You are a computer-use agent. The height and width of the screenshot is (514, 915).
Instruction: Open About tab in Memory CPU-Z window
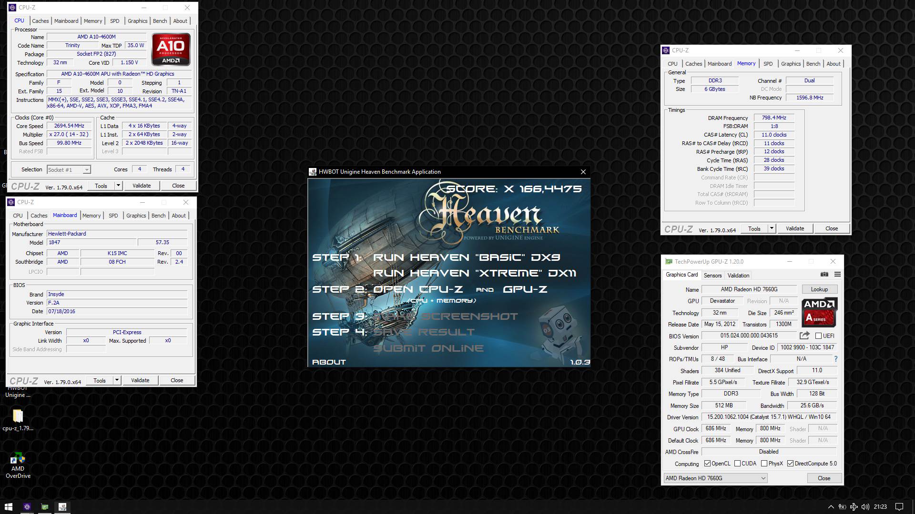coord(833,64)
